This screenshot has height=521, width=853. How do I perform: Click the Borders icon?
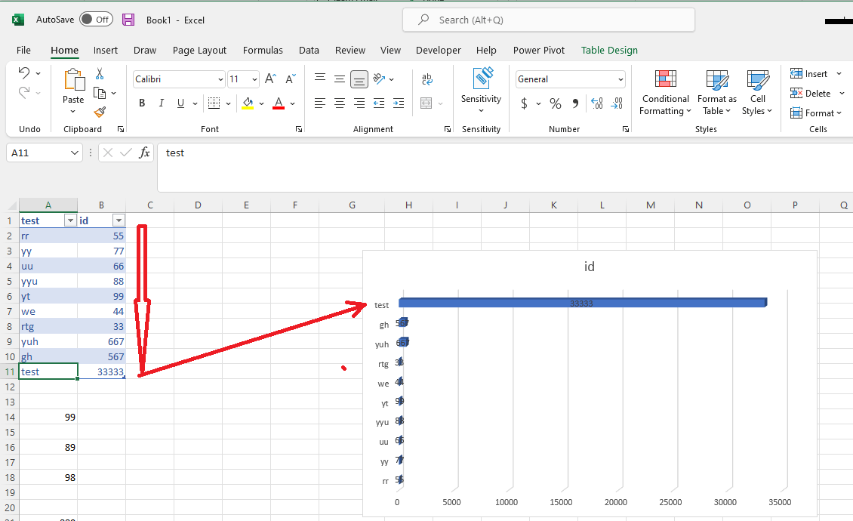click(214, 103)
